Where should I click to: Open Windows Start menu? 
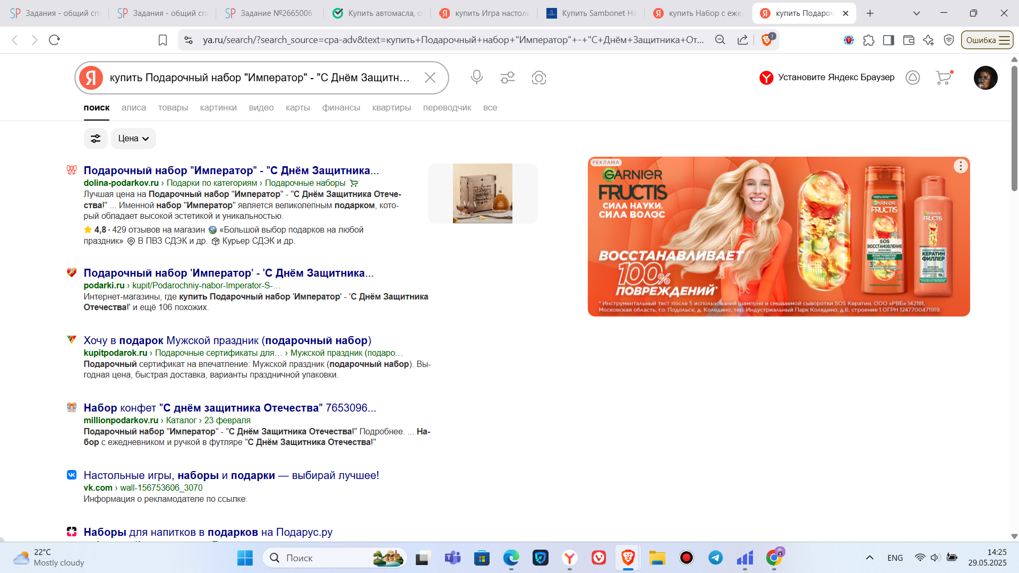[x=245, y=558]
